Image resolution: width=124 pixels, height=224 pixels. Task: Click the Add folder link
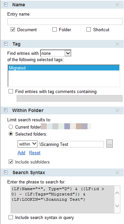coord(21,153)
